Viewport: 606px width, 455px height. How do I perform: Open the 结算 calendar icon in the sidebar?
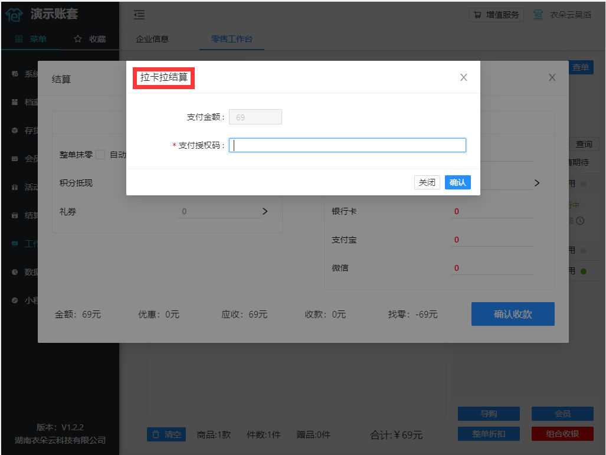(15, 215)
